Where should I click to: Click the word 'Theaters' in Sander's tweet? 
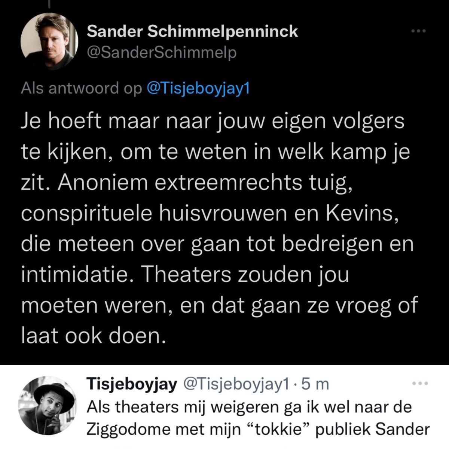tap(186, 275)
